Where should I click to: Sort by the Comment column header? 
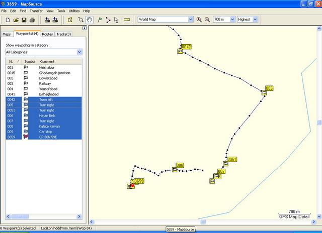pyautogui.click(x=59, y=61)
